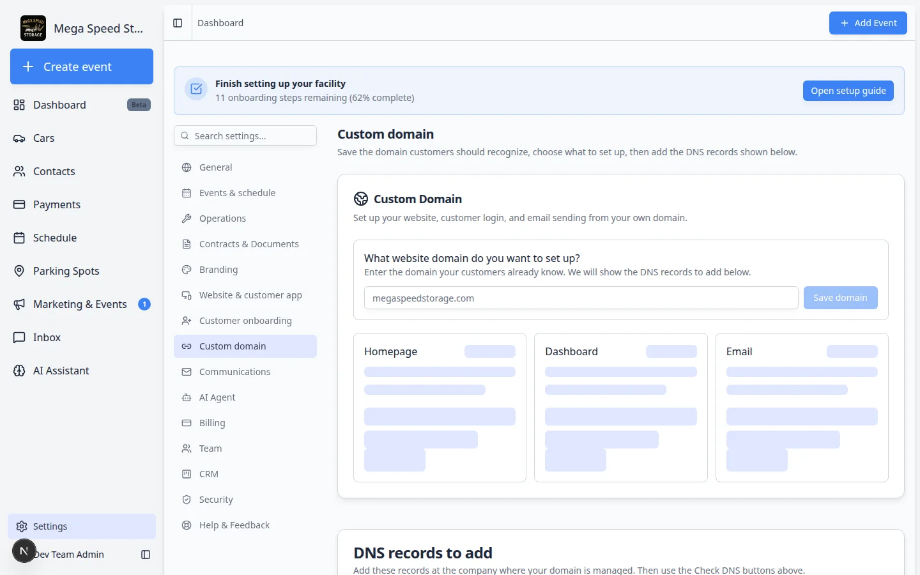Click the Parking Spots pin icon

click(19, 271)
